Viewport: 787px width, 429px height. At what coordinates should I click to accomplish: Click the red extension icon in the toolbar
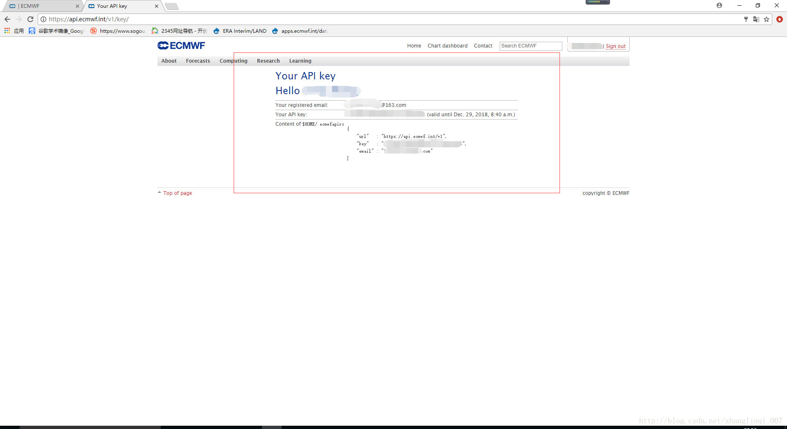coord(780,19)
